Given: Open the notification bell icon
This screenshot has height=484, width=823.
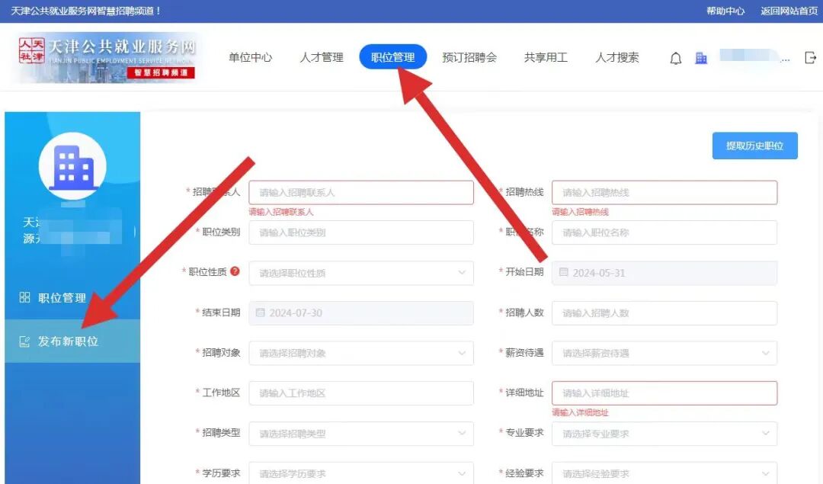Looking at the screenshot, I should pyautogui.click(x=675, y=57).
